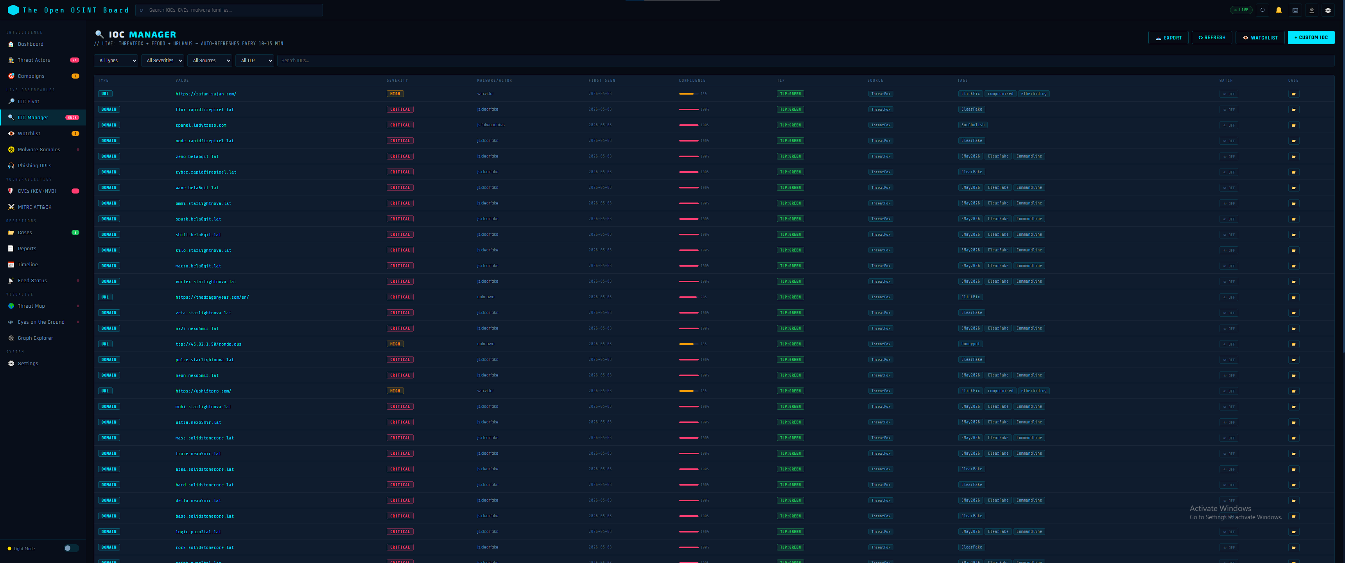Viewport: 1345px width, 563px height.
Task: Click the + CUSTOM IOC button
Action: [1311, 38]
